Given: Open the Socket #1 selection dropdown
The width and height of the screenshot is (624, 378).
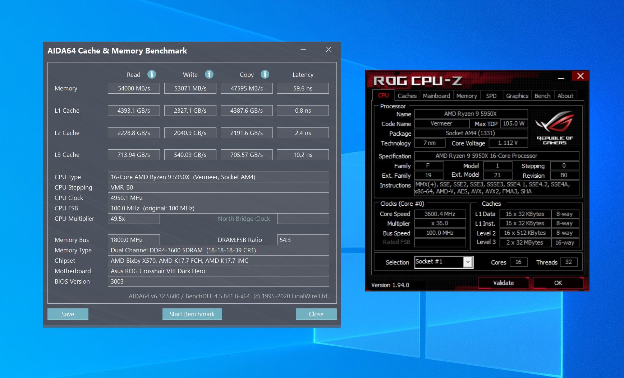Looking at the screenshot, I should click(x=468, y=262).
